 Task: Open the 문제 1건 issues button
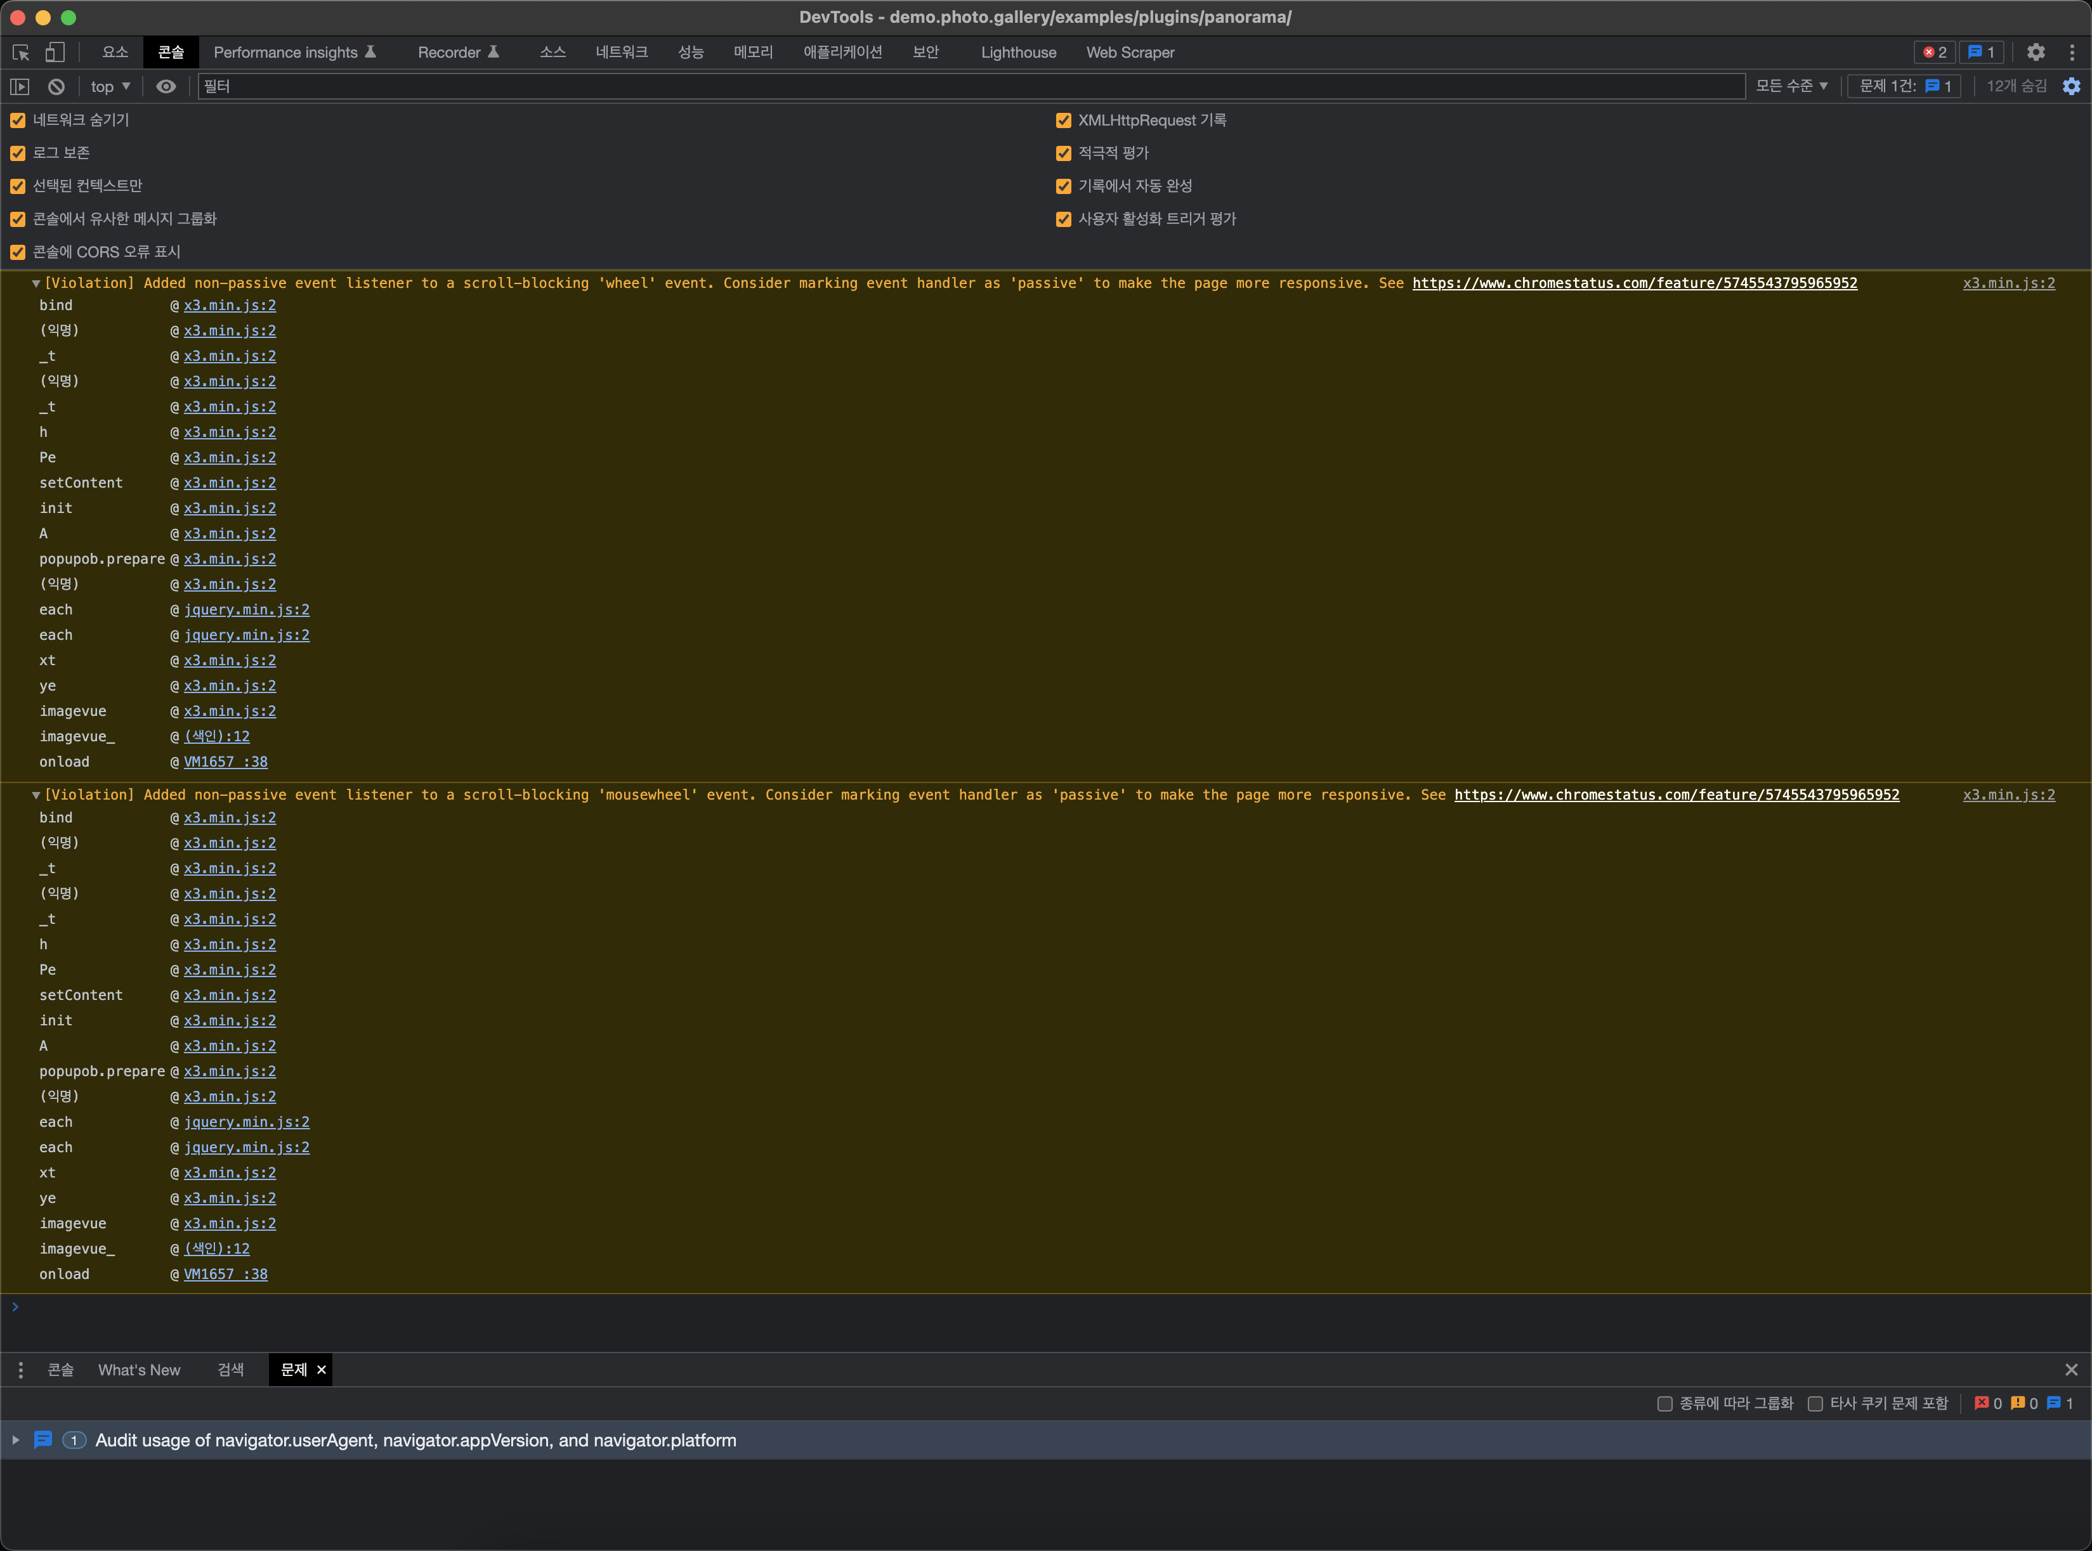pos(1904,86)
